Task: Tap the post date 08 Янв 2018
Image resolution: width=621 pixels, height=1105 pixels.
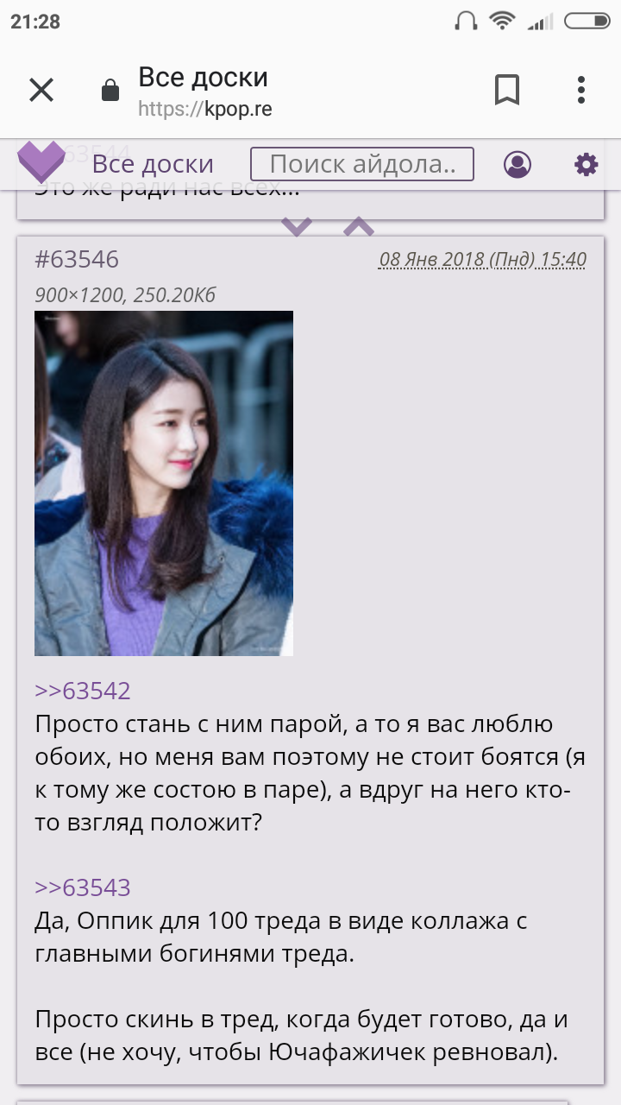Action: point(483,259)
